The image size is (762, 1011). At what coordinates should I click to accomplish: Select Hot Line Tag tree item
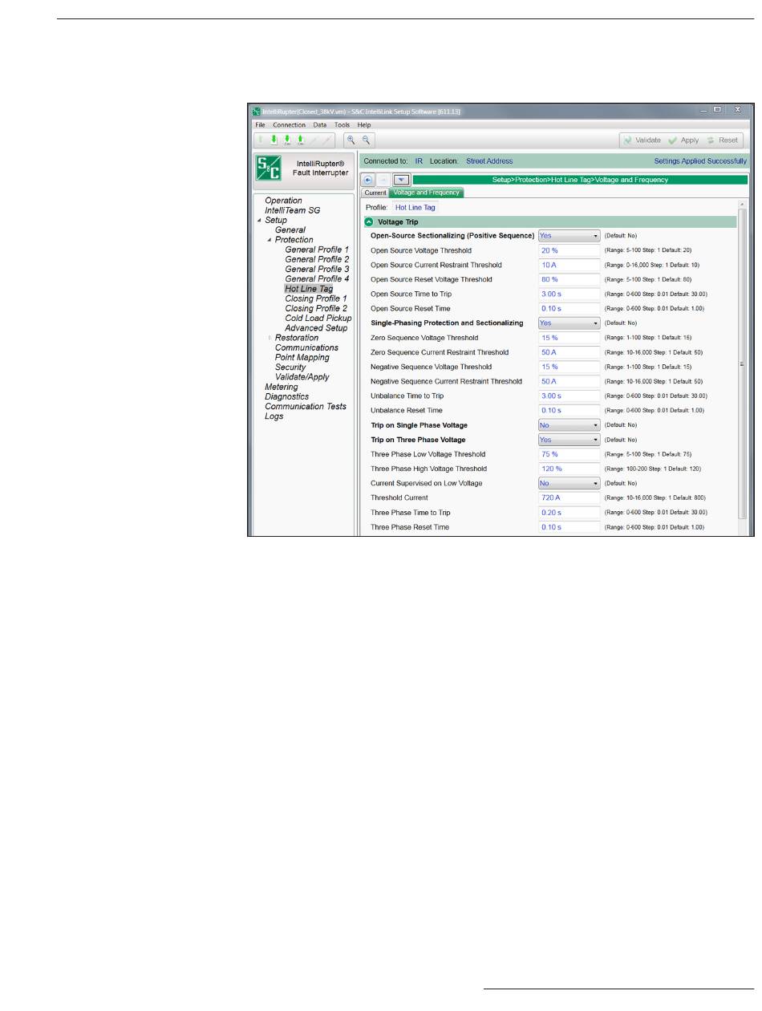point(308,289)
